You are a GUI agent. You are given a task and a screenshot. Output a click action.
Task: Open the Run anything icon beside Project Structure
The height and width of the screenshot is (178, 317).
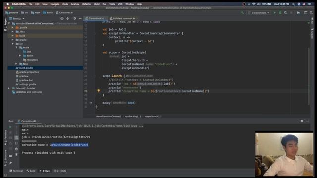(x=306, y=13)
